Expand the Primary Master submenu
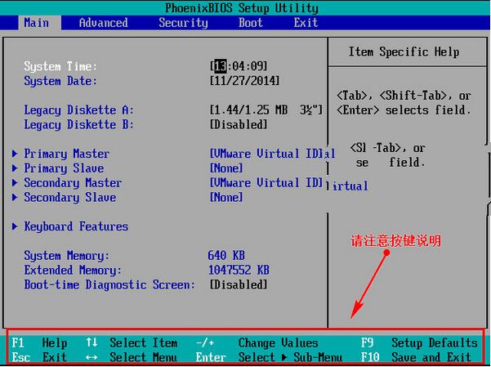 pyautogui.click(x=66, y=154)
